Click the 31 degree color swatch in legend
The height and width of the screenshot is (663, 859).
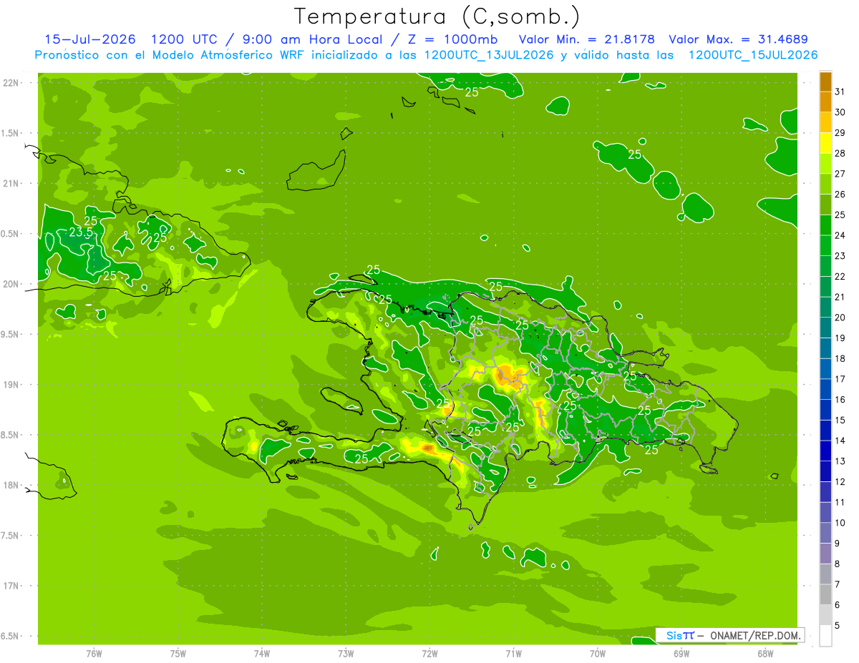tap(825, 82)
